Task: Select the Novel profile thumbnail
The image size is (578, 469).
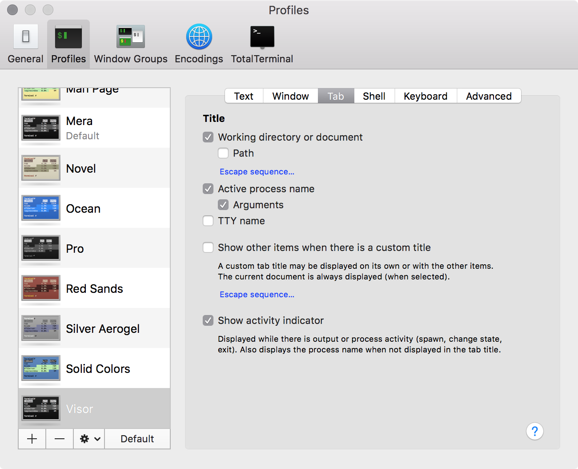Action: (x=41, y=168)
